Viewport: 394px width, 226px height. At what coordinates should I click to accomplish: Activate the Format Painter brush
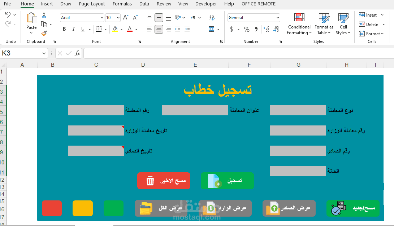(44, 33)
